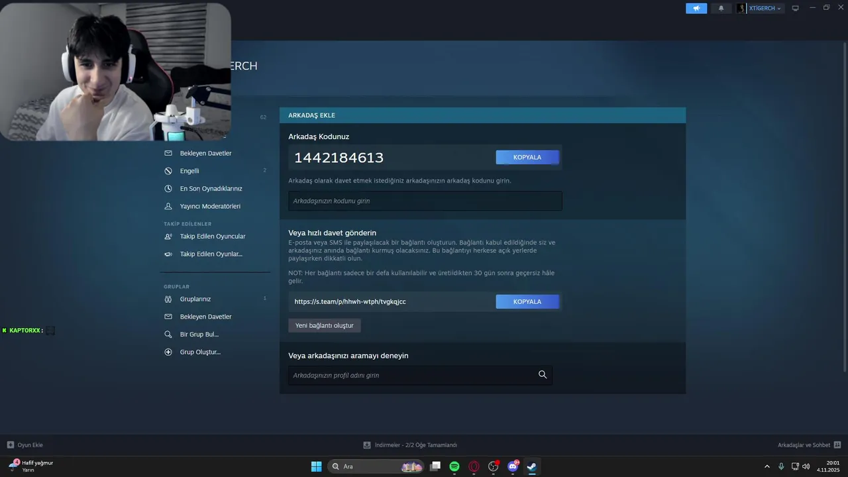The width and height of the screenshot is (848, 477).
Task: Click the microphone tray icon
Action: click(781, 466)
